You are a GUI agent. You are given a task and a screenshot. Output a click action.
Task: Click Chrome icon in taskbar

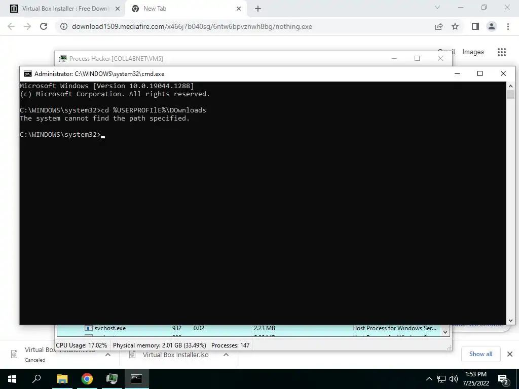point(87,379)
